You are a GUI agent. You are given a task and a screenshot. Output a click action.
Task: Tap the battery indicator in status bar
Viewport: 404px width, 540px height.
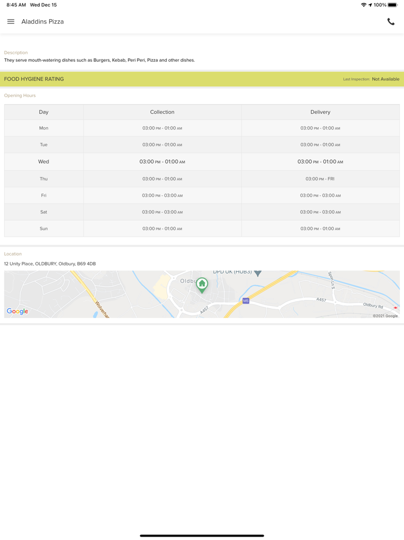pyautogui.click(x=392, y=5)
